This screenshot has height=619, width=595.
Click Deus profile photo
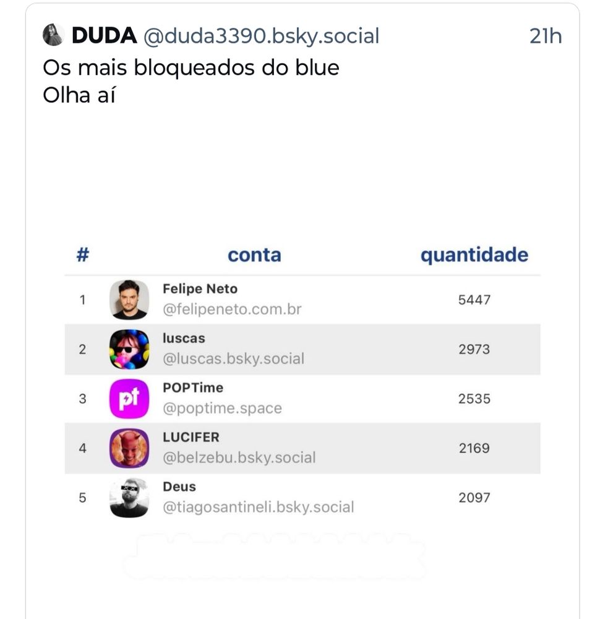click(x=129, y=498)
